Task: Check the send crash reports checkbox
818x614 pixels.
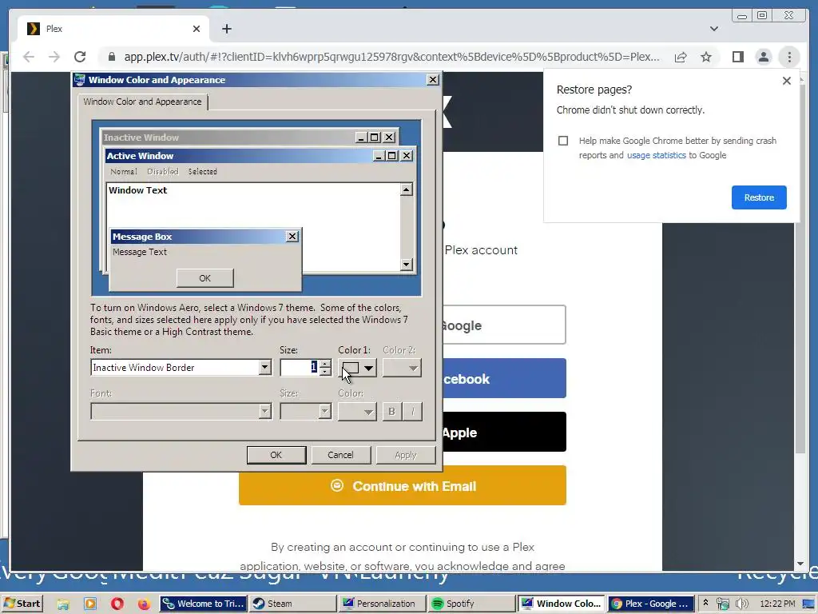Action: [563, 141]
